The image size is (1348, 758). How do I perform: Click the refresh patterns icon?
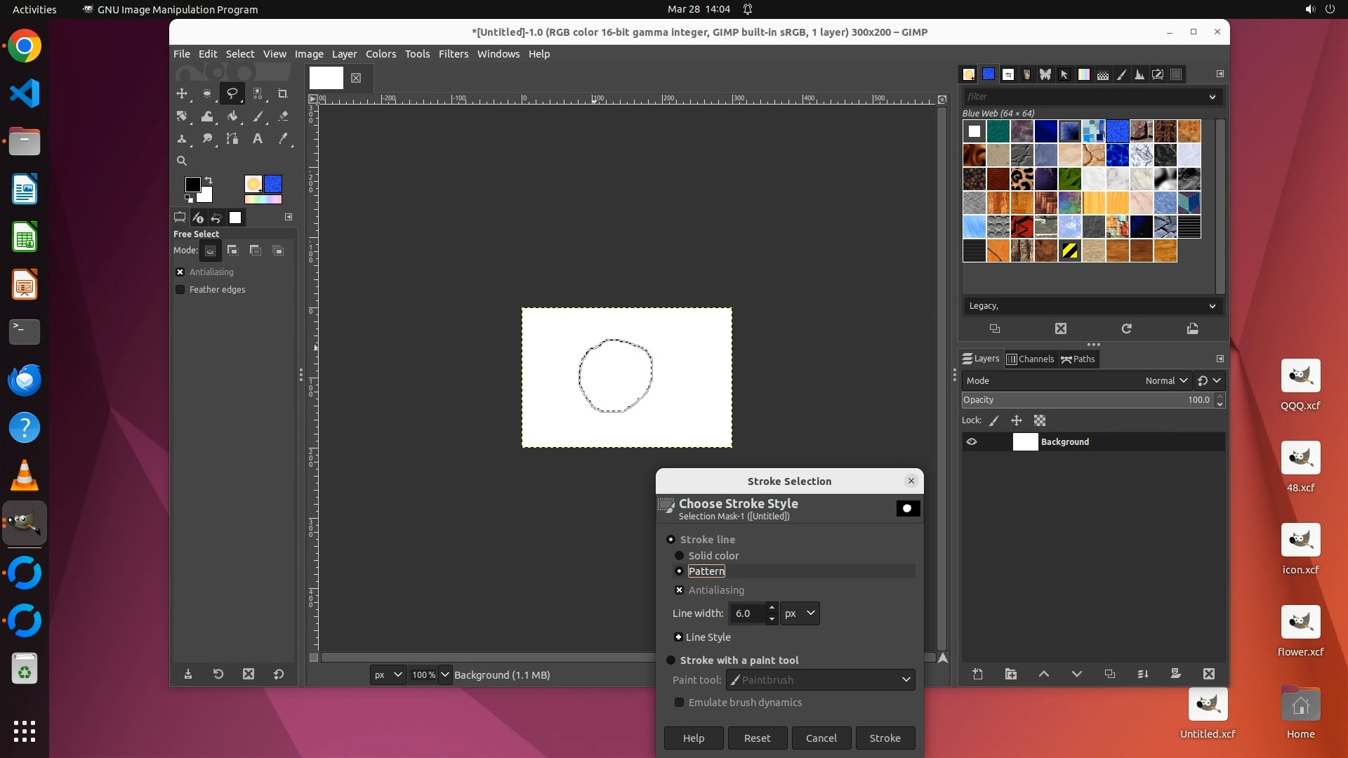click(x=1126, y=328)
